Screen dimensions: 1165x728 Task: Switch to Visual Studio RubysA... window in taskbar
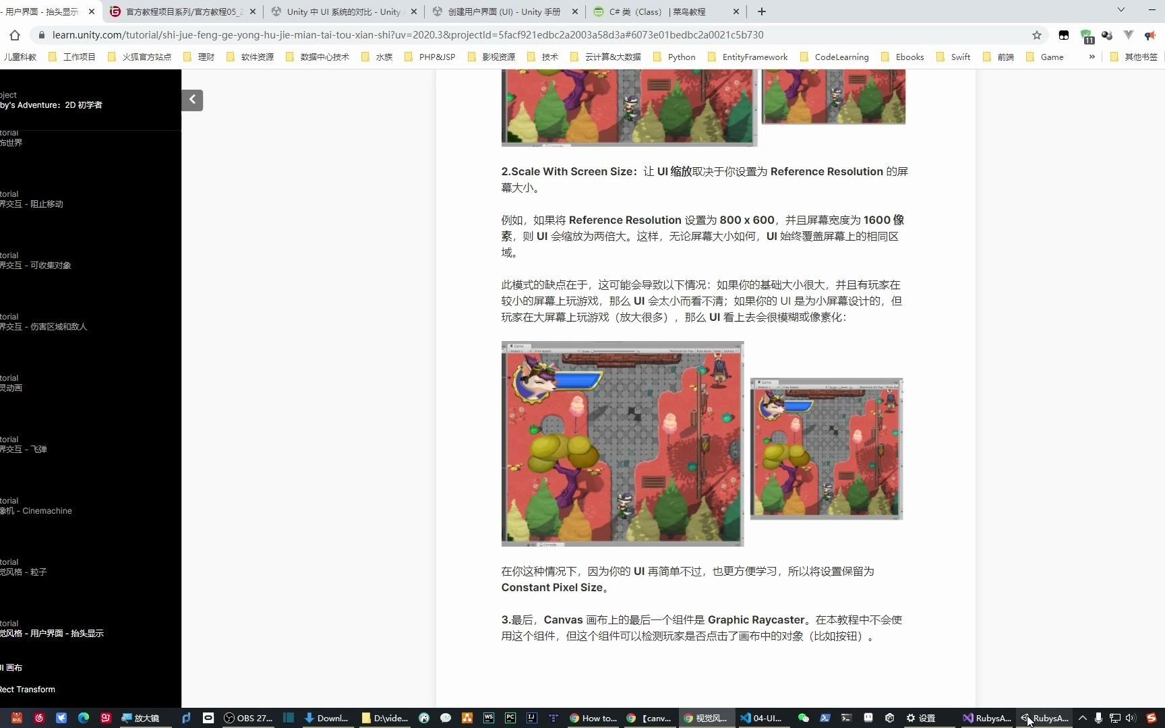coord(987,718)
